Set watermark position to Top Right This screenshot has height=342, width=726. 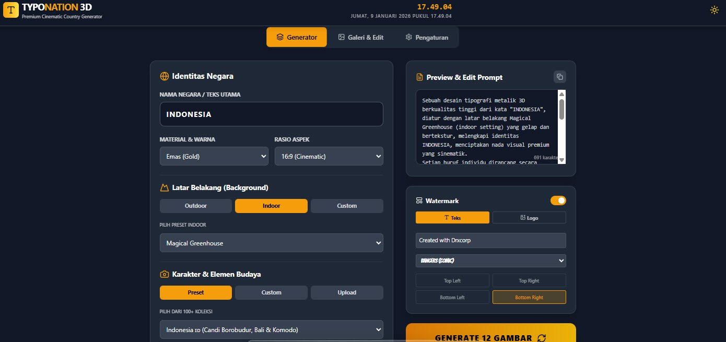pos(529,280)
